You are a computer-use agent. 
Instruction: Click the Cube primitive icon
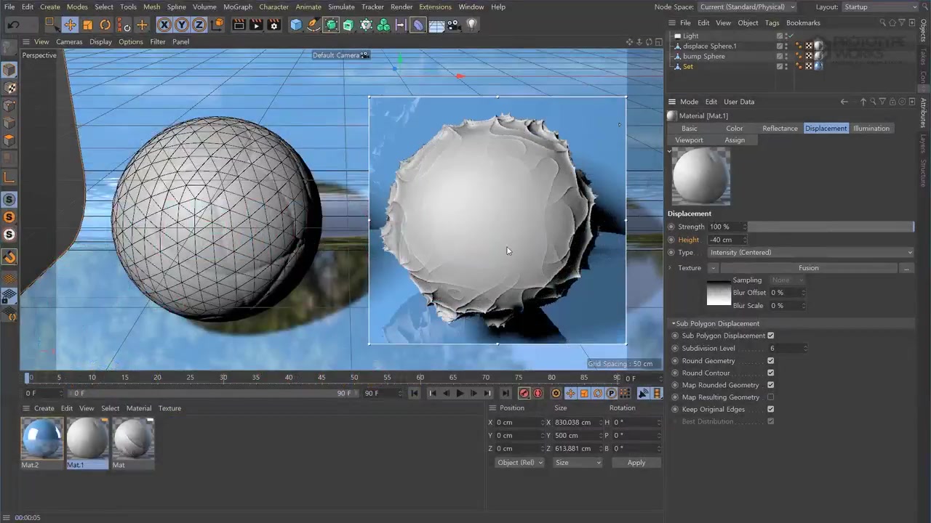[296, 25]
